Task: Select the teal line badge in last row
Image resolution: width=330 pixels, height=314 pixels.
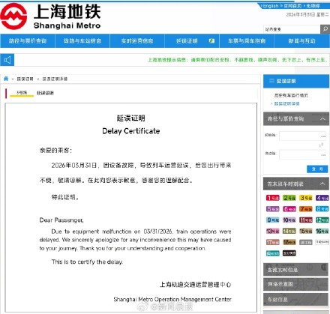Action: coord(272,253)
